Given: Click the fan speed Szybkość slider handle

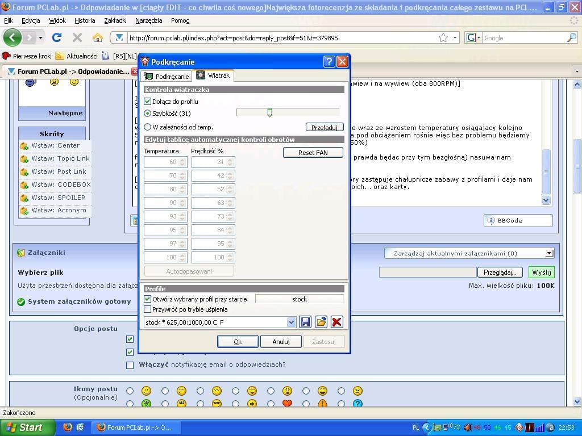Looking at the screenshot, I should [269, 113].
